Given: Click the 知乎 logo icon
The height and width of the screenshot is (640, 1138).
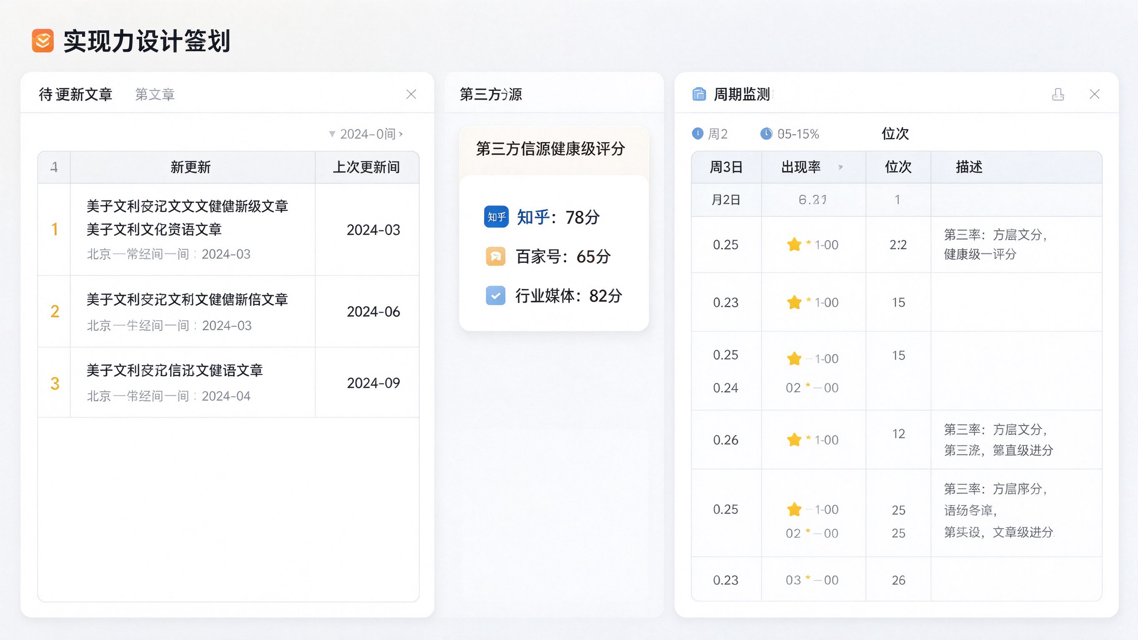Looking at the screenshot, I should click(496, 217).
